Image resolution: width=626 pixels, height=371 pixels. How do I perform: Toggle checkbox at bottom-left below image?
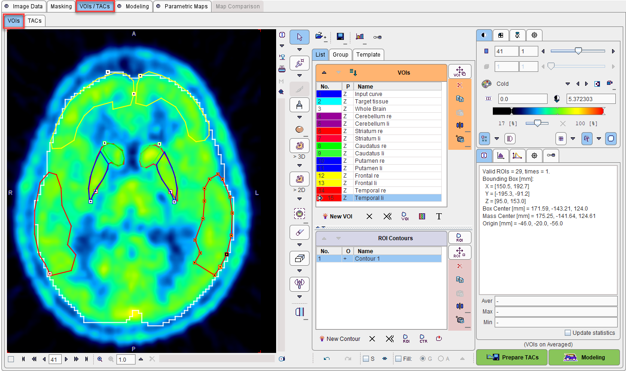click(11, 359)
